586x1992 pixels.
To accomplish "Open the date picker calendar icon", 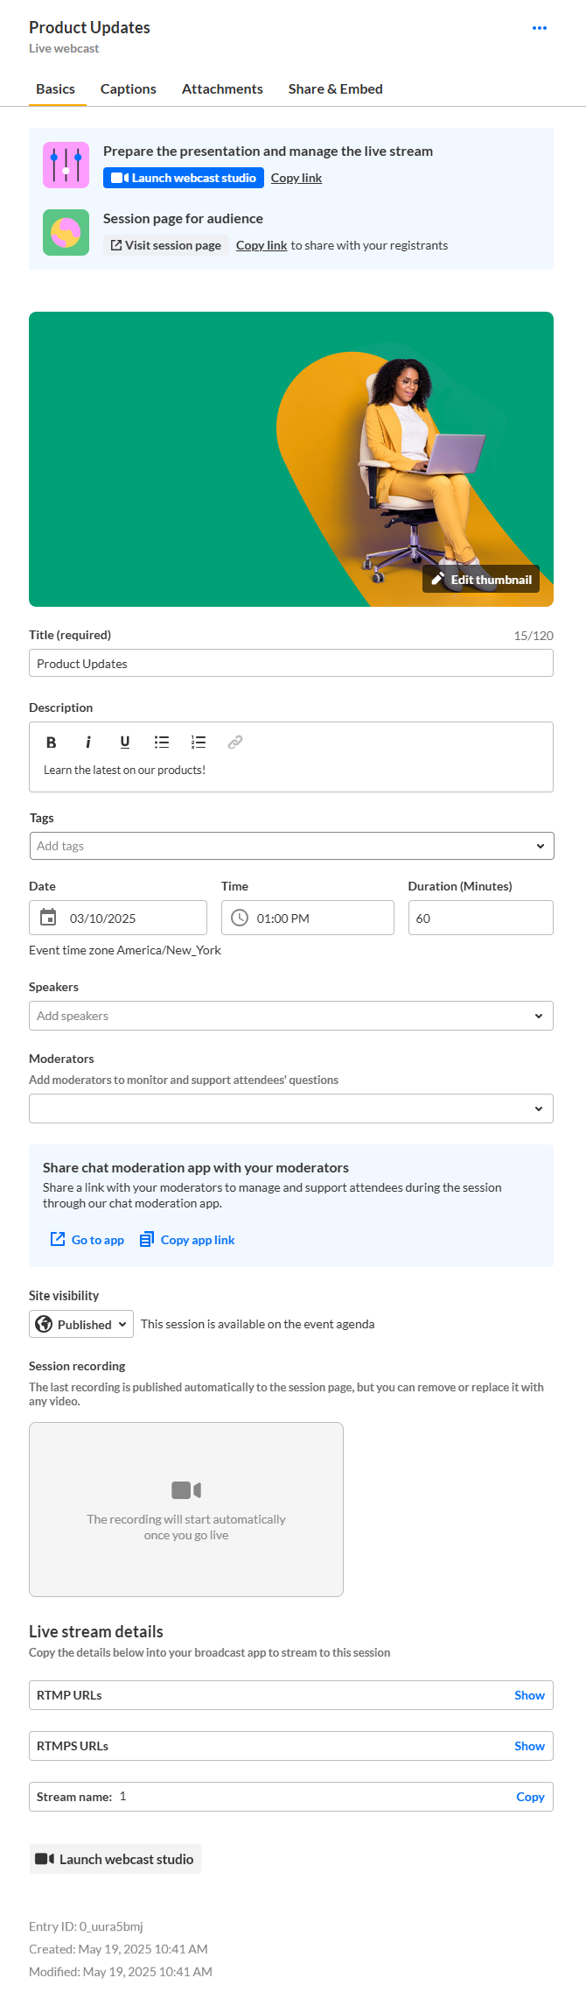I will 49,918.
